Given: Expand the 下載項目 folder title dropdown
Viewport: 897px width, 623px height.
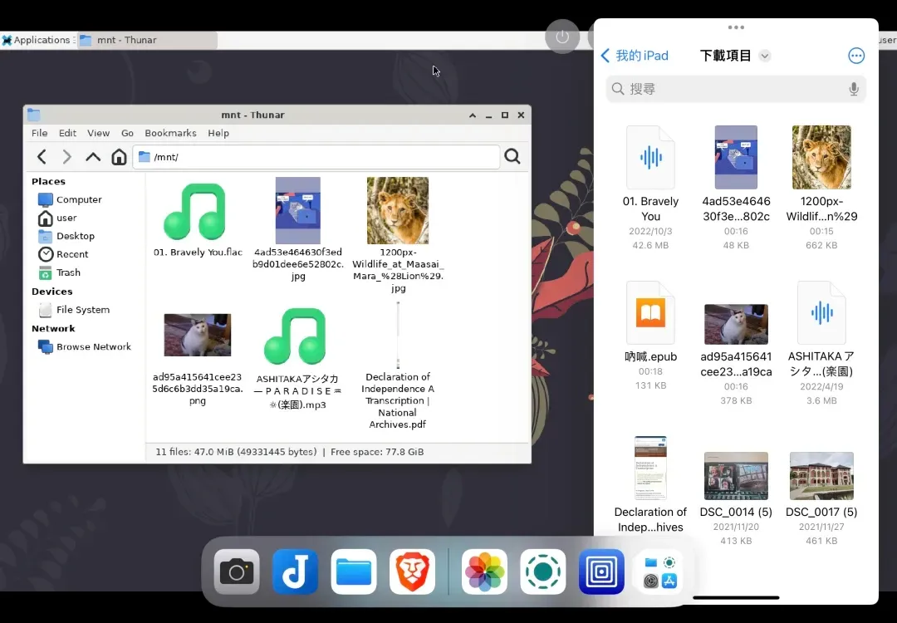Looking at the screenshot, I should (x=765, y=56).
